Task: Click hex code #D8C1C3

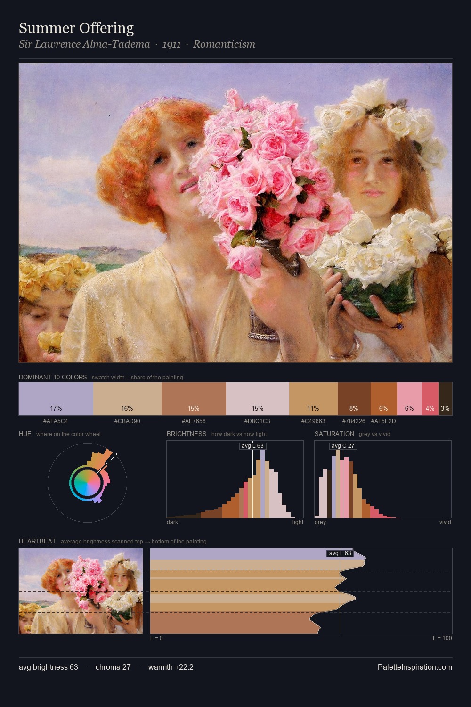Action: [x=257, y=421]
